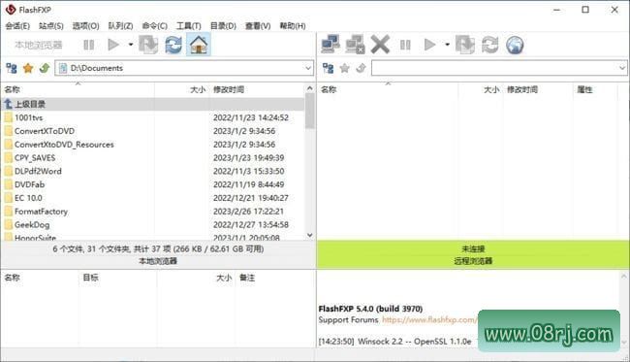
Task: Click the remote transfer queue icon
Action: click(465, 45)
